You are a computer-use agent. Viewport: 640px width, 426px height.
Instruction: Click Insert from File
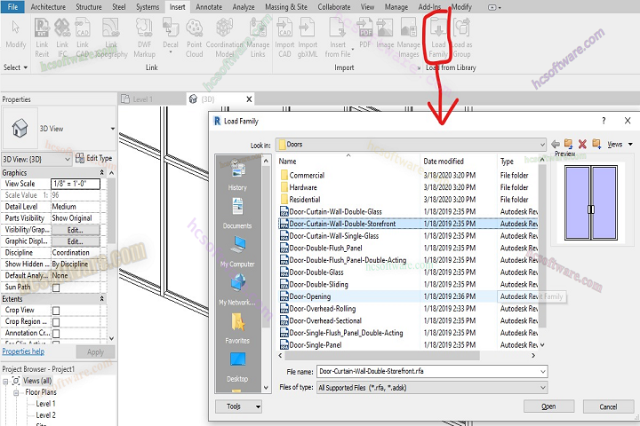[338, 37]
